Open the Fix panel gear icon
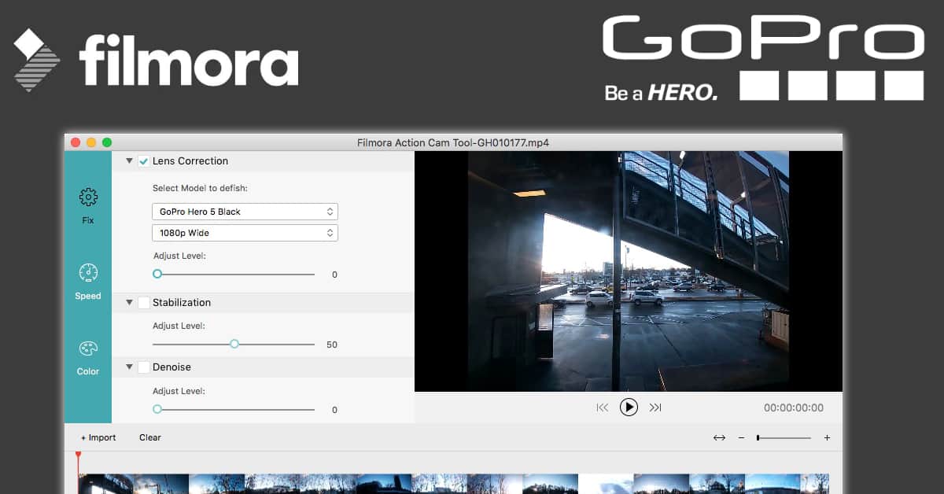 pos(88,197)
